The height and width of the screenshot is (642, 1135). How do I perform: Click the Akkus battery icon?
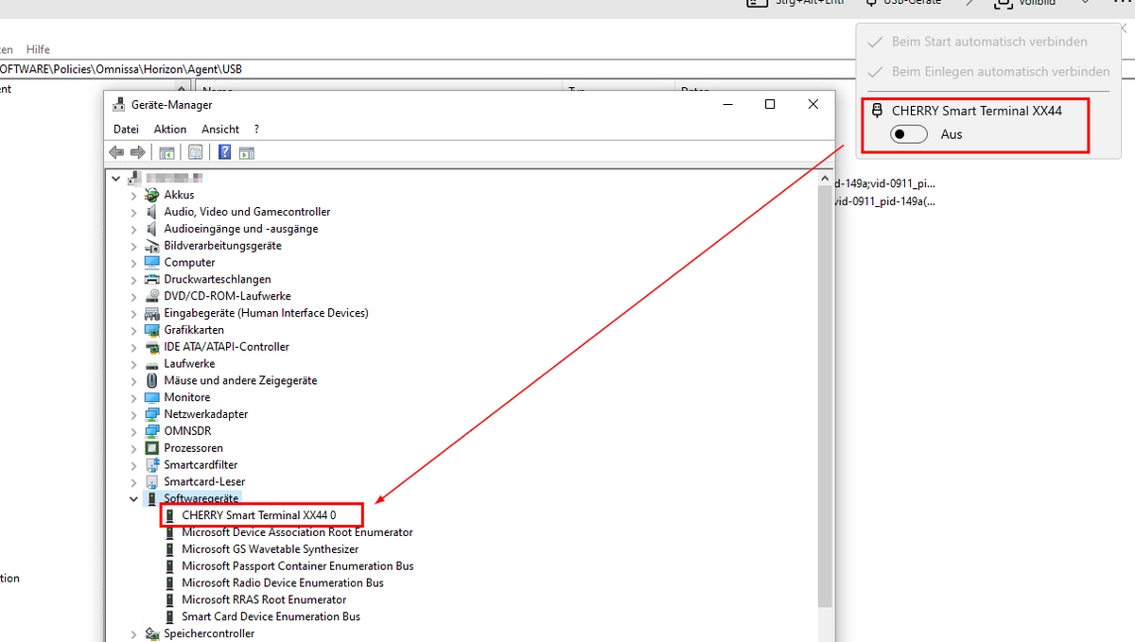[x=152, y=195]
